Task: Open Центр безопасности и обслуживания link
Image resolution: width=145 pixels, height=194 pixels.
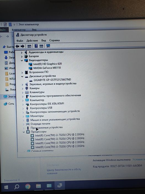Action: click(x=64, y=171)
